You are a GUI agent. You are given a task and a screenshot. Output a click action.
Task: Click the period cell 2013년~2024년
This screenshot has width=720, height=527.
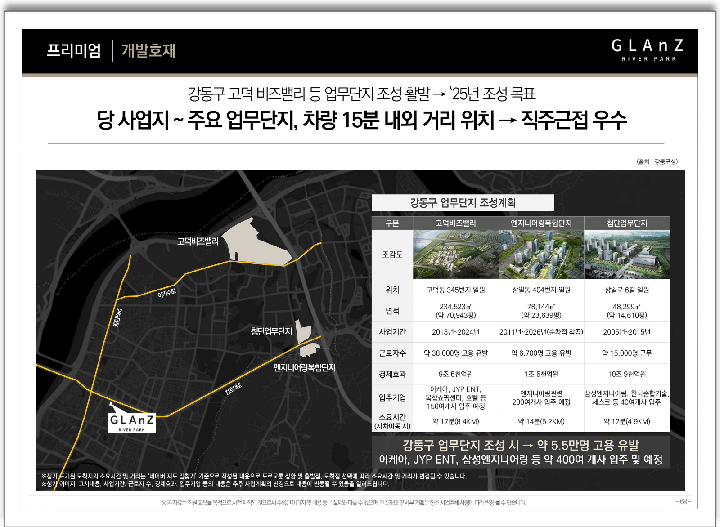pyautogui.click(x=455, y=332)
